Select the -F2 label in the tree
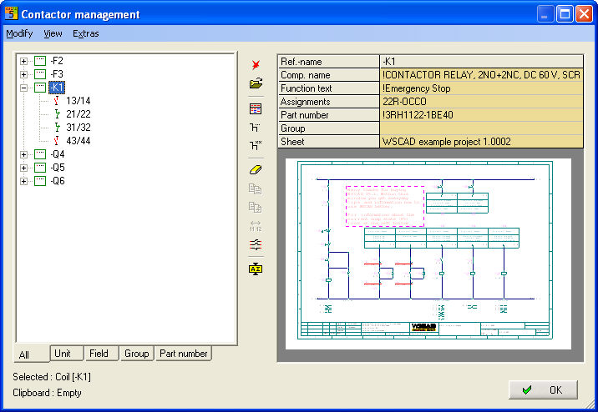Viewport: 598px width, 412px height. pos(57,61)
